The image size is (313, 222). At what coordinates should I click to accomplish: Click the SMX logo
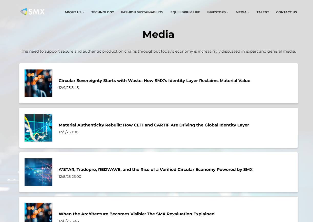coord(33,11)
